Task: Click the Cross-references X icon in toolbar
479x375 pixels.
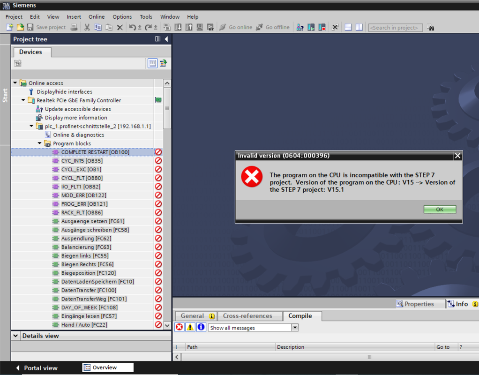Action: [x=335, y=27]
